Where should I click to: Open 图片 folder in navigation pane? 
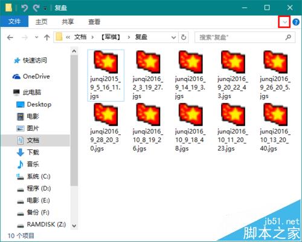[x=33, y=128]
